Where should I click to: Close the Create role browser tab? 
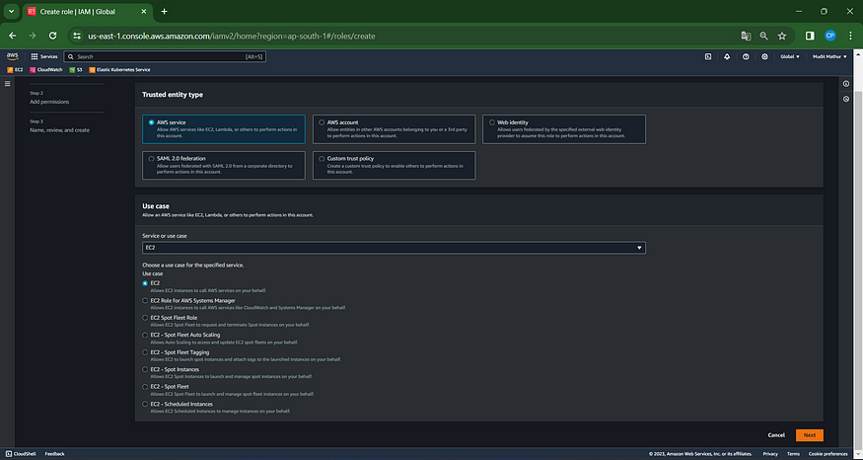click(144, 12)
